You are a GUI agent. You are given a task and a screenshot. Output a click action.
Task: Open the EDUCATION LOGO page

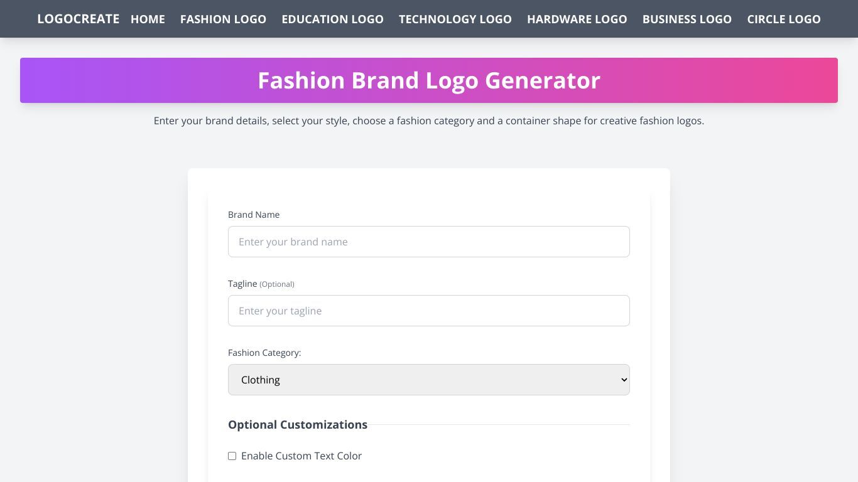332,19
